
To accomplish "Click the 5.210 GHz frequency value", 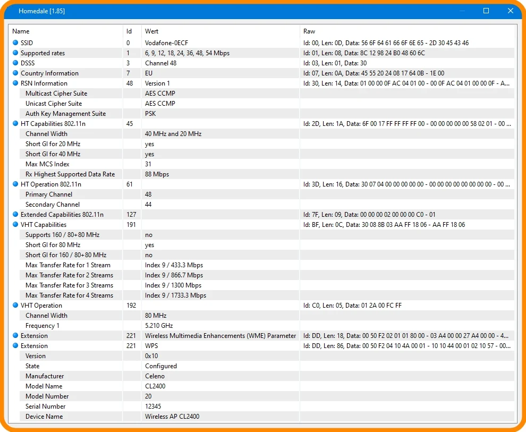I will (x=159, y=325).
